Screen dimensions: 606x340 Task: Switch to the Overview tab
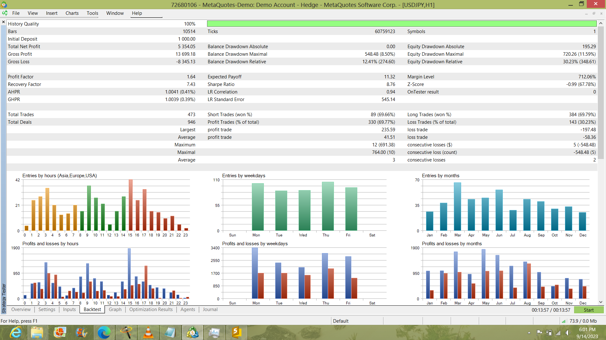click(21, 309)
